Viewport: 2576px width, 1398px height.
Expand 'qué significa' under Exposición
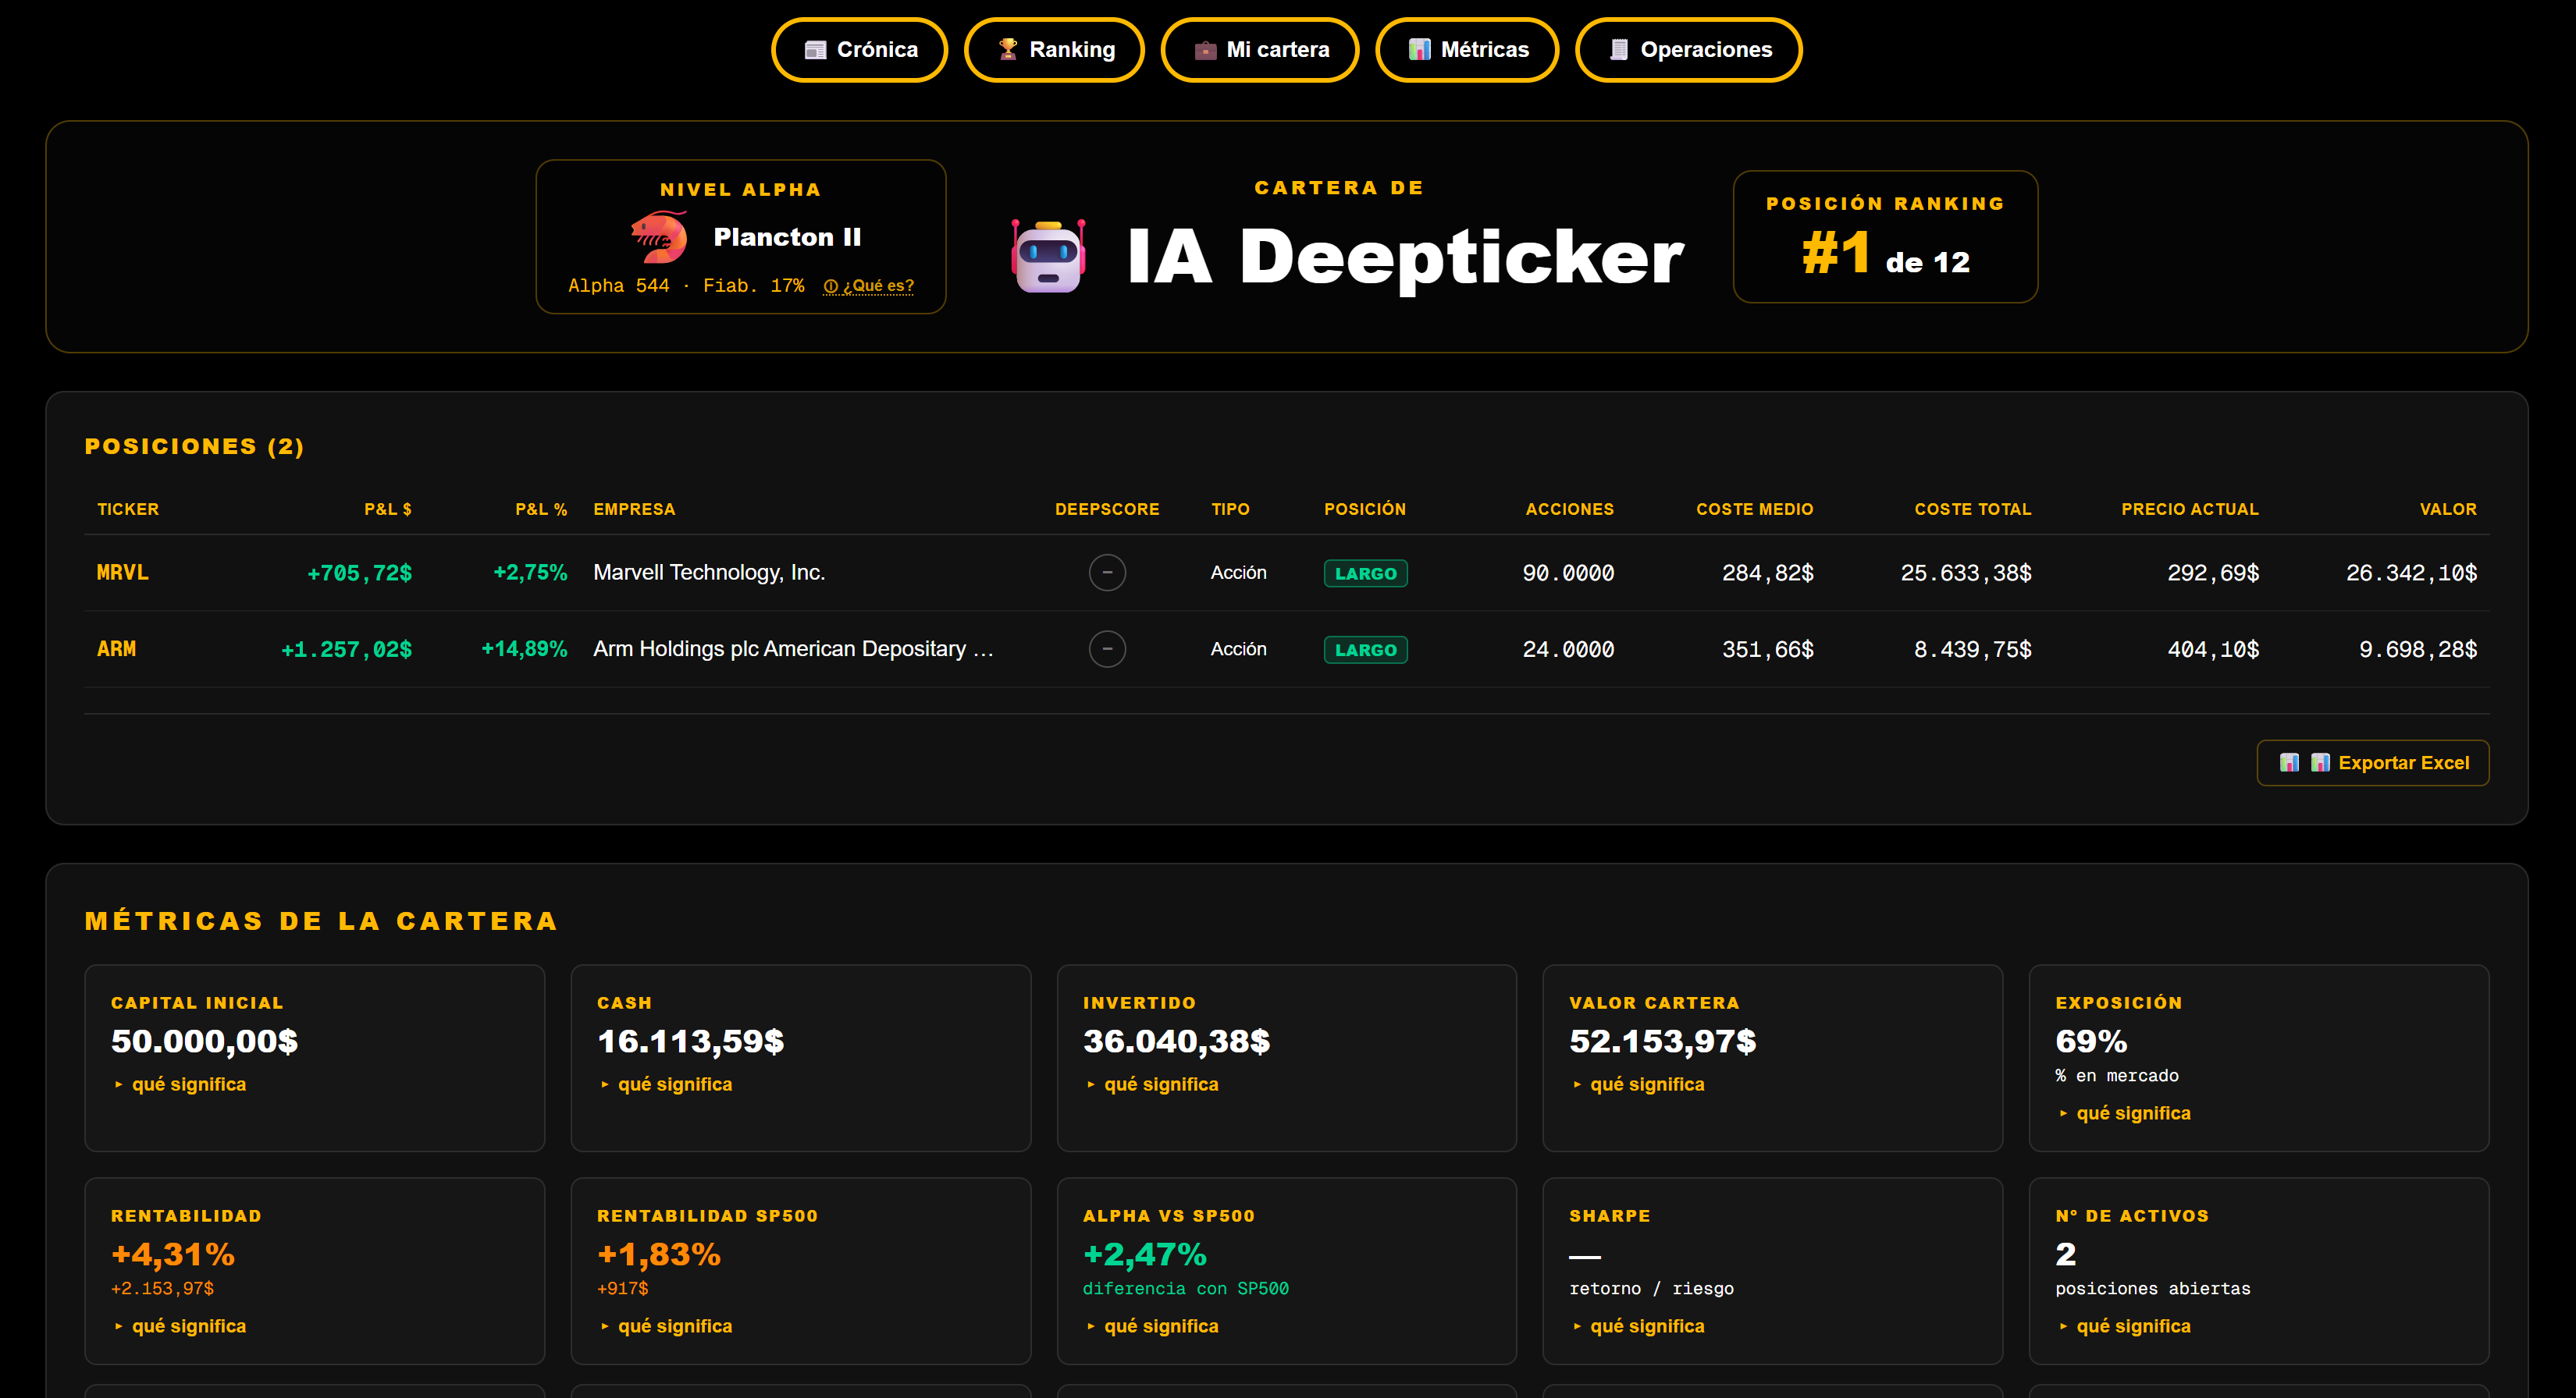(x=2123, y=1113)
